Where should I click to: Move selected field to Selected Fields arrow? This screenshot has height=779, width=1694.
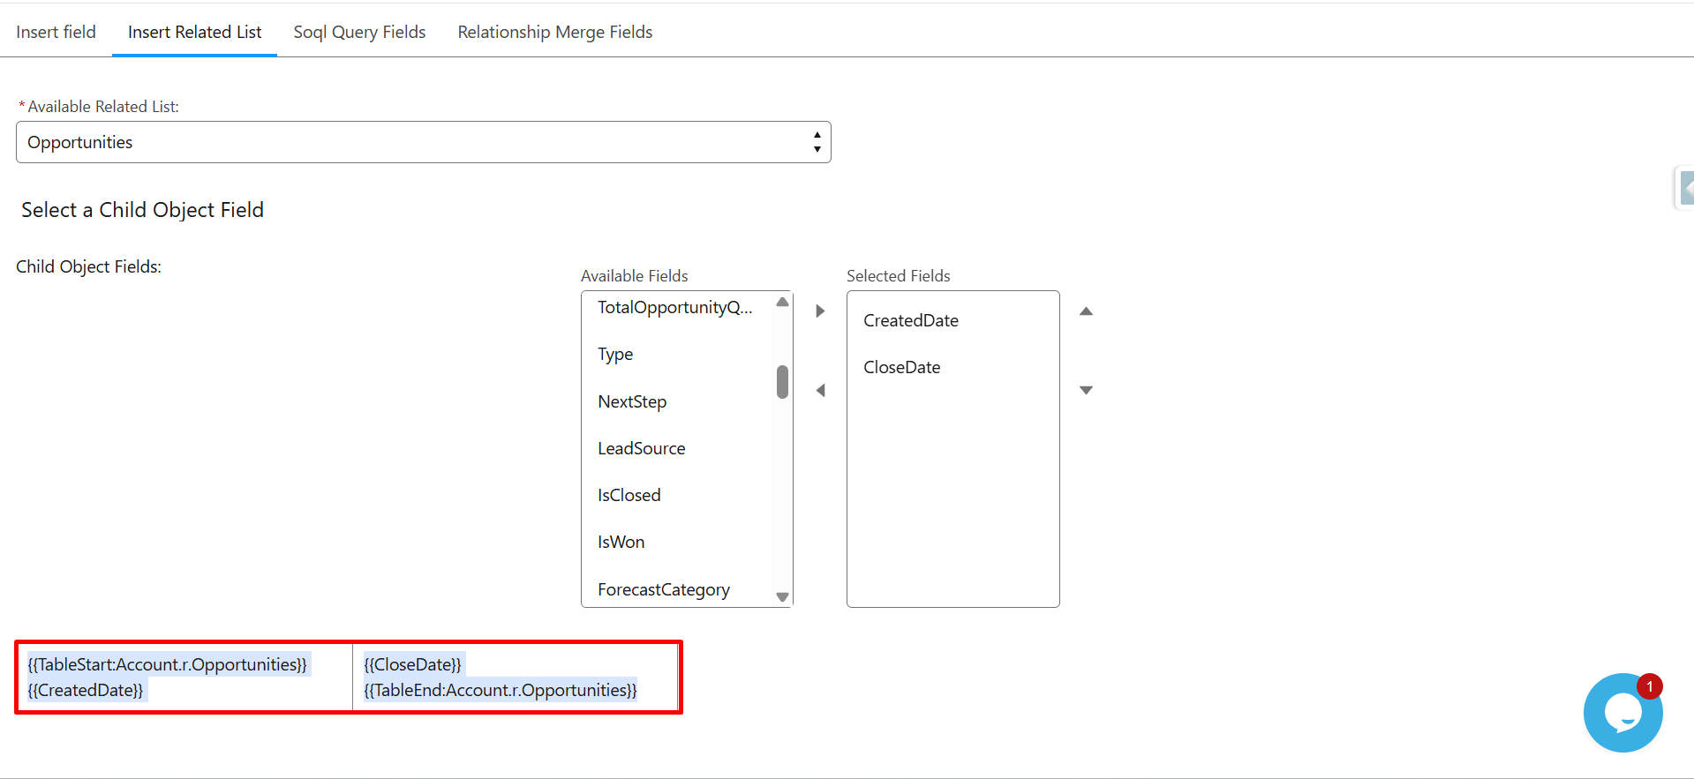coord(820,311)
